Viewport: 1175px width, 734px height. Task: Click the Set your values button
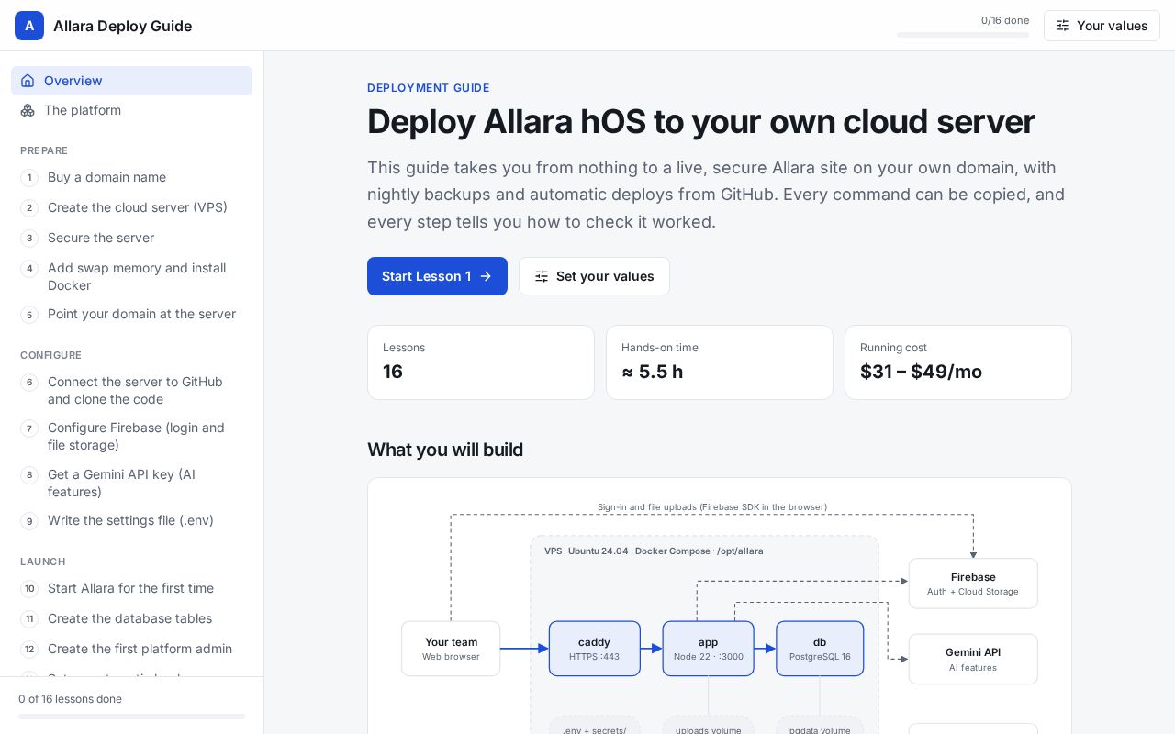[x=594, y=276]
